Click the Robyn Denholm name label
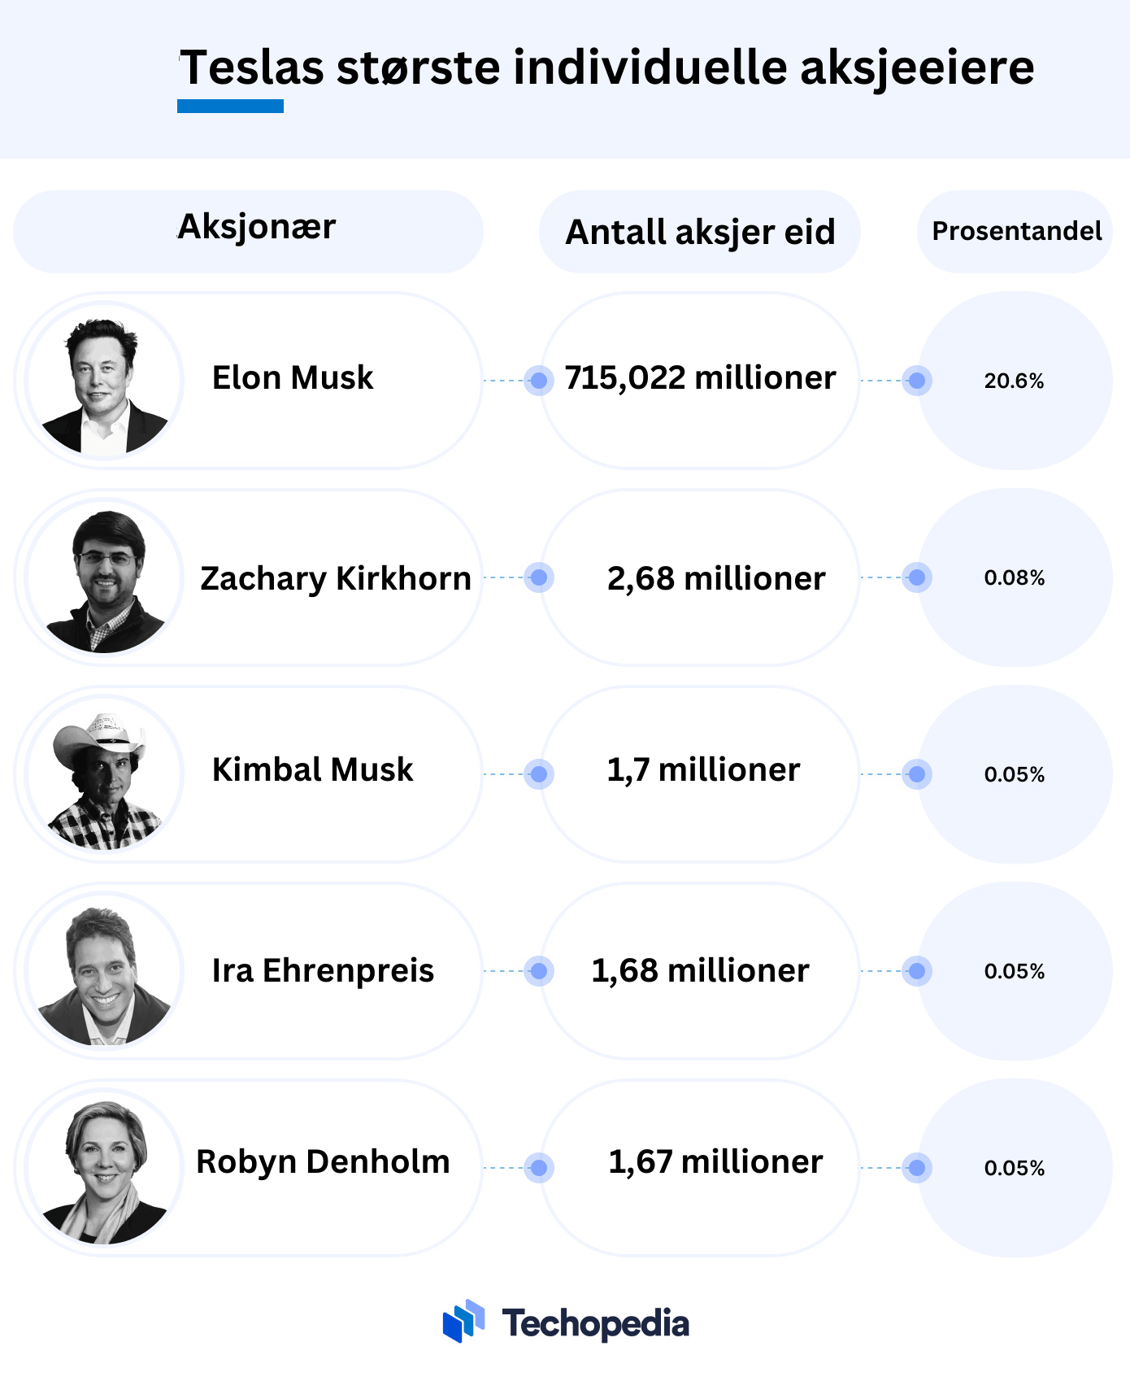 pyautogui.click(x=323, y=1161)
